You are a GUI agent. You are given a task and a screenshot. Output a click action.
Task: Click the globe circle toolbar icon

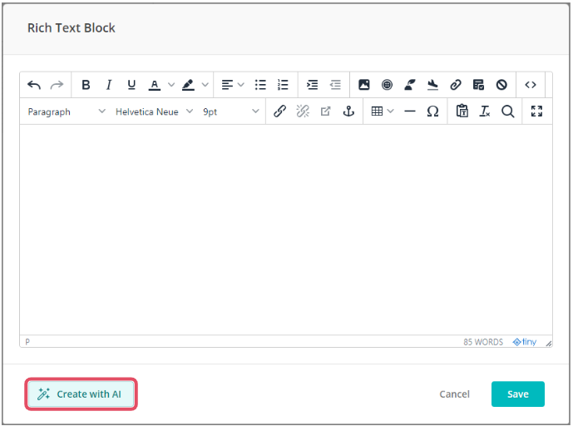coord(387,85)
